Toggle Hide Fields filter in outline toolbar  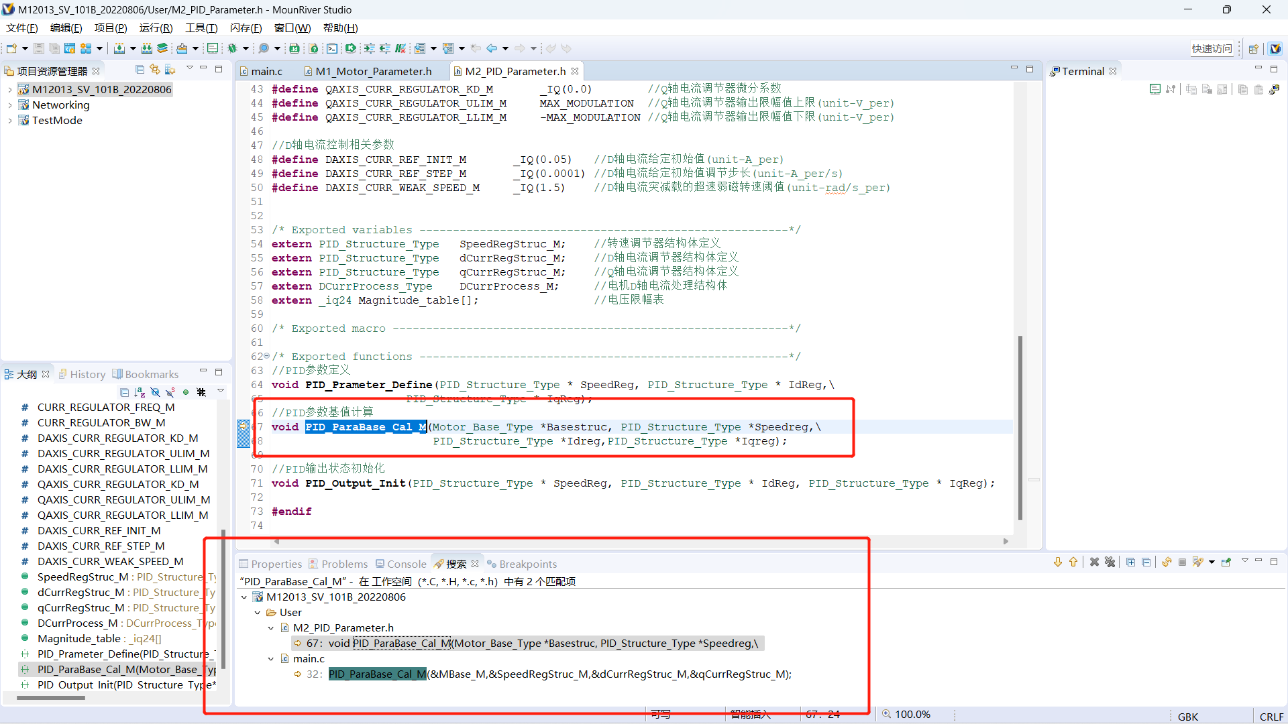pos(155,392)
